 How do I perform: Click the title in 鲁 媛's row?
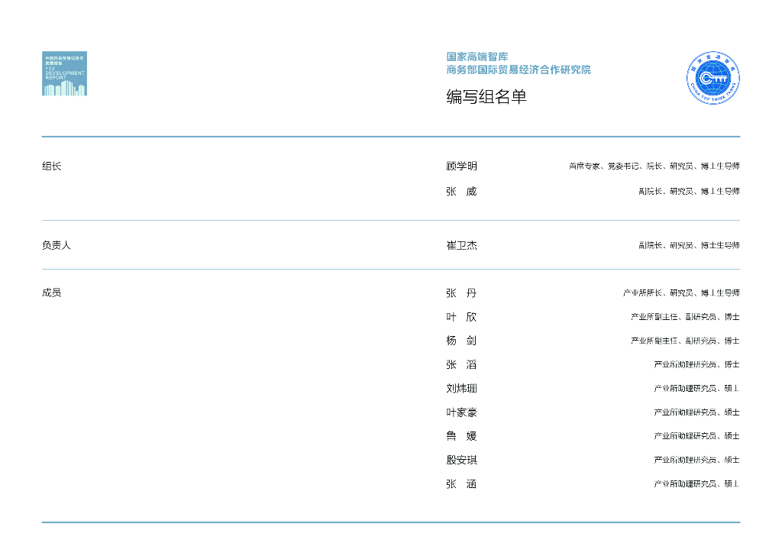point(696,436)
